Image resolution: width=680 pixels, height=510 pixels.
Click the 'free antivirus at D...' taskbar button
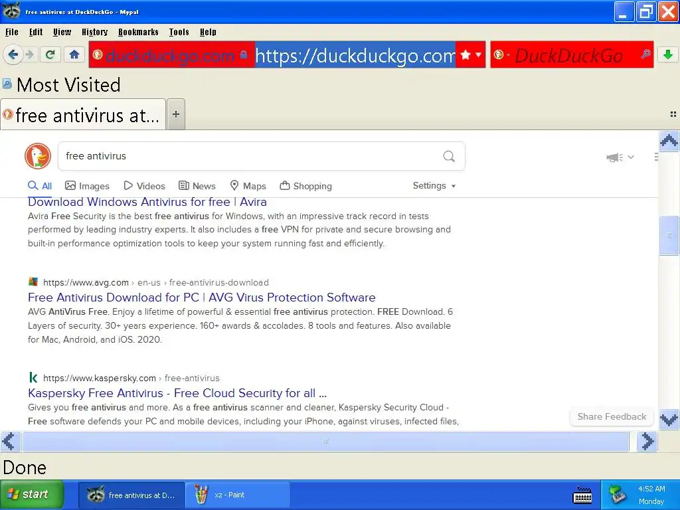[131, 495]
